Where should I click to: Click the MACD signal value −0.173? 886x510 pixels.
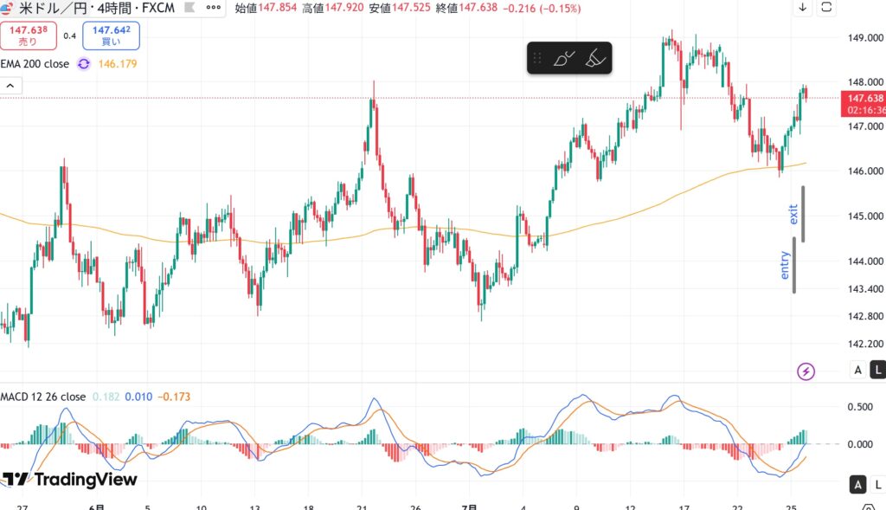(x=174, y=397)
